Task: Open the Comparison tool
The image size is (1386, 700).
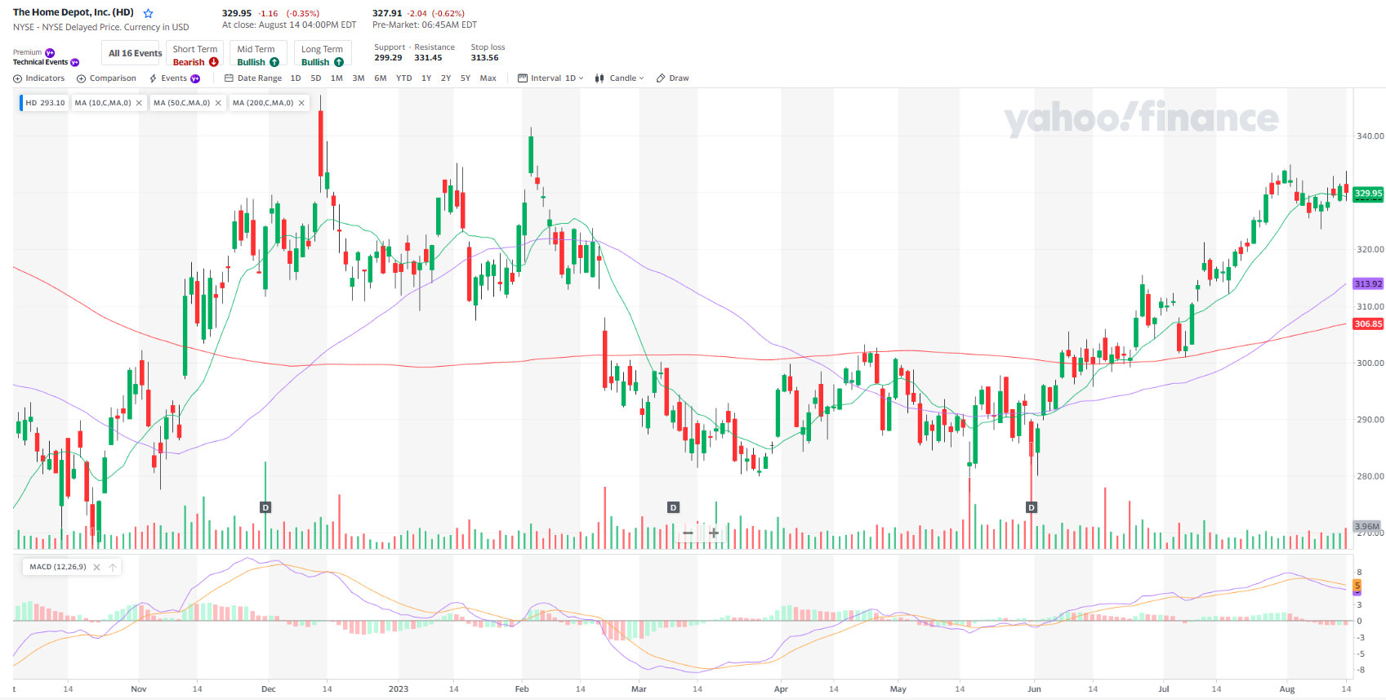Action: [x=107, y=78]
